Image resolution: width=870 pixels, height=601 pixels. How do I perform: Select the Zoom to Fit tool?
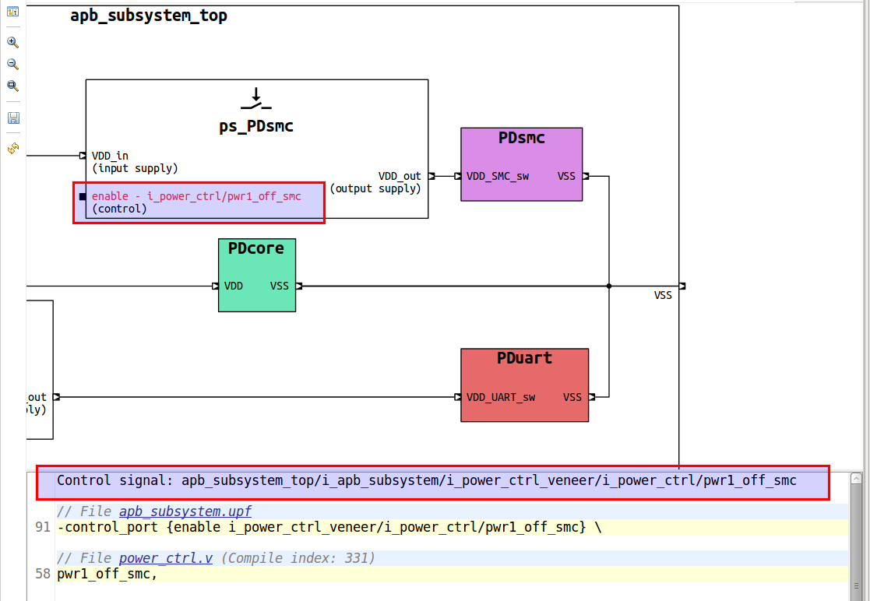pyautogui.click(x=12, y=86)
